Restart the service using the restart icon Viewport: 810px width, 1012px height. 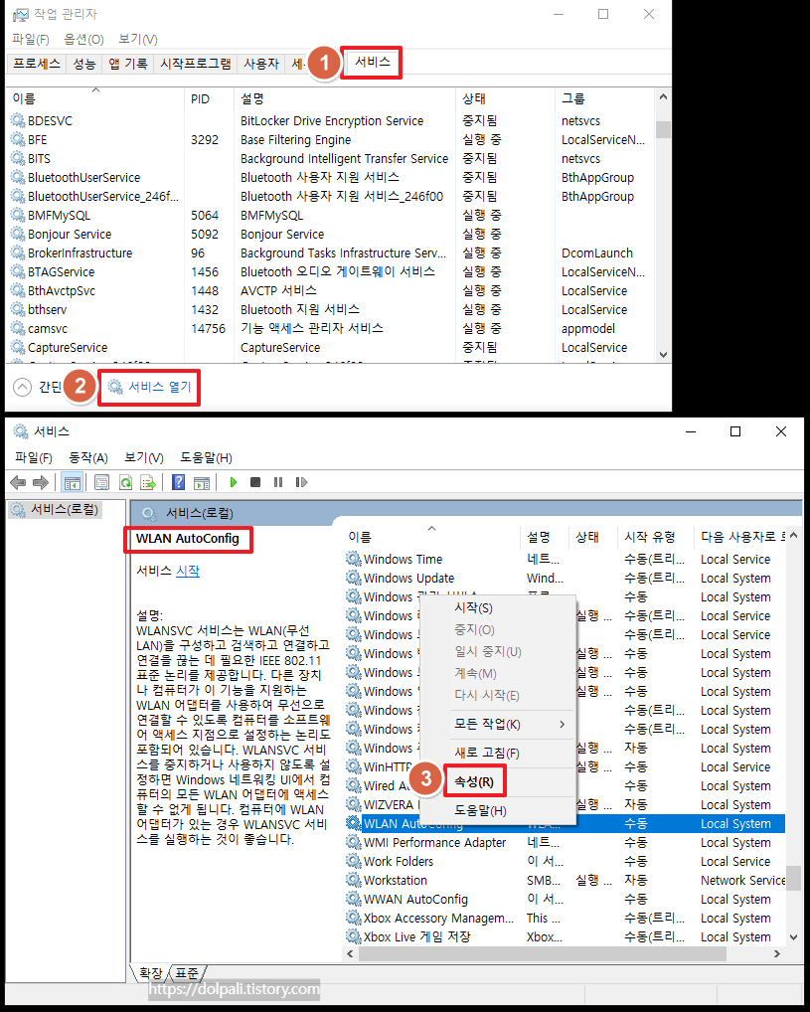(x=303, y=482)
